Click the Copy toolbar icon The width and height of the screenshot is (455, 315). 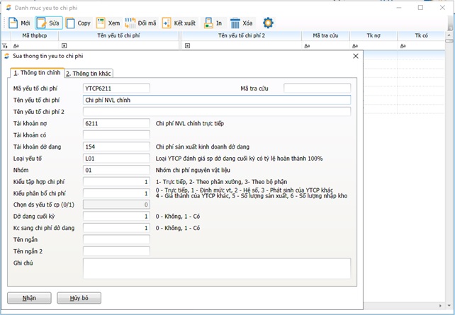pyautogui.click(x=72, y=23)
